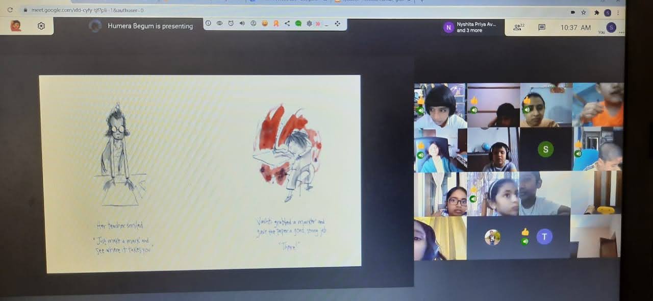Reload the Google Meet page
Viewport: 653px width, 301px height.
(x=10, y=10)
